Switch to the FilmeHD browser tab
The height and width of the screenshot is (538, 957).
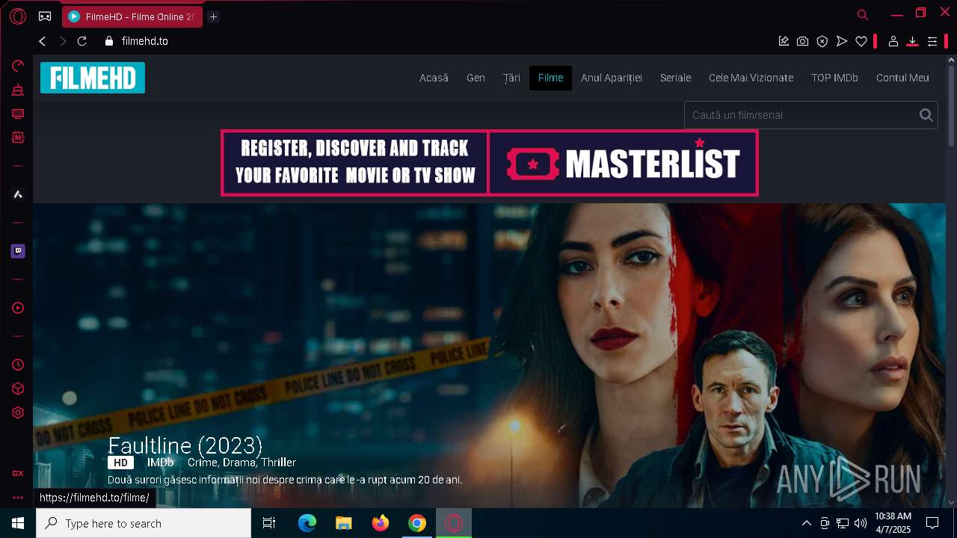(132, 16)
